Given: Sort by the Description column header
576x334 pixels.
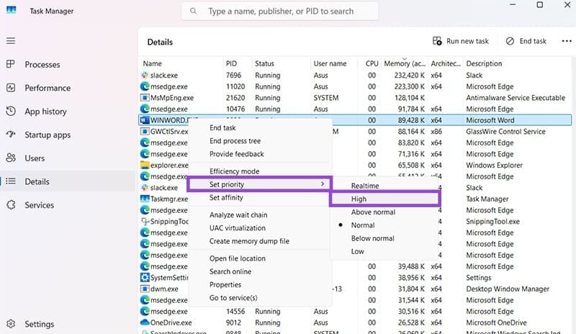Looking at the screenshot, I should pyautogui.click(x=484, y=63).
